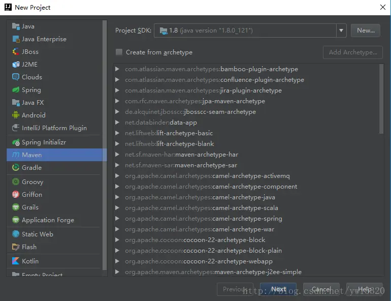Click the Java FX icon

16,102
